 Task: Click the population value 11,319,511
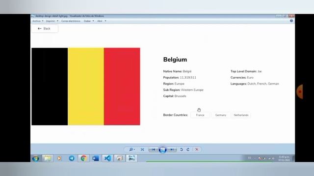point(188,78)
